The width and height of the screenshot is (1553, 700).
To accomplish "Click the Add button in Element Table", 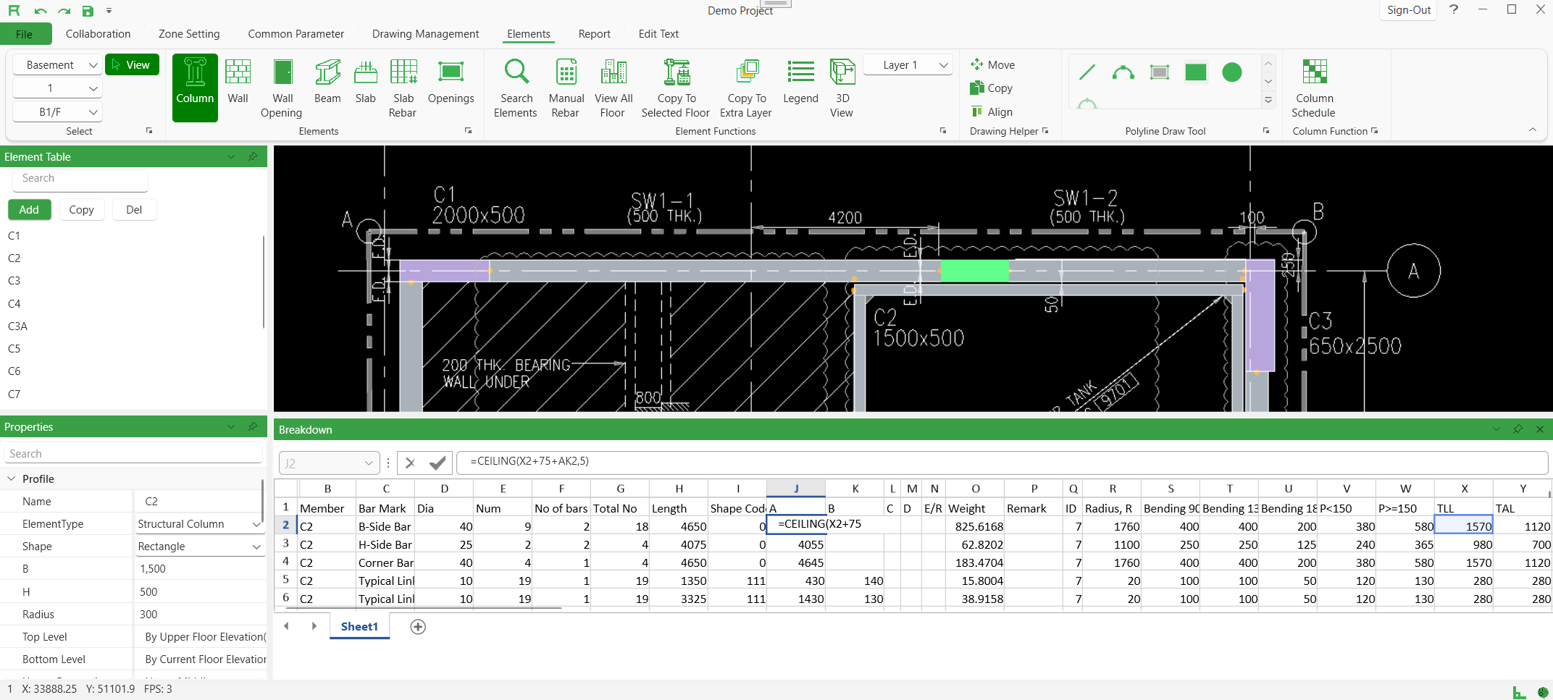I will [29, 210].
